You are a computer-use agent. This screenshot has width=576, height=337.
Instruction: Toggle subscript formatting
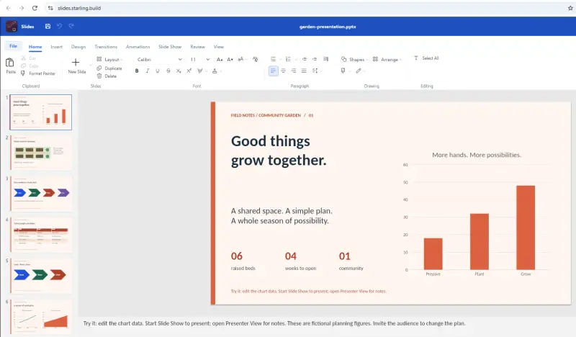pos(179,71)
